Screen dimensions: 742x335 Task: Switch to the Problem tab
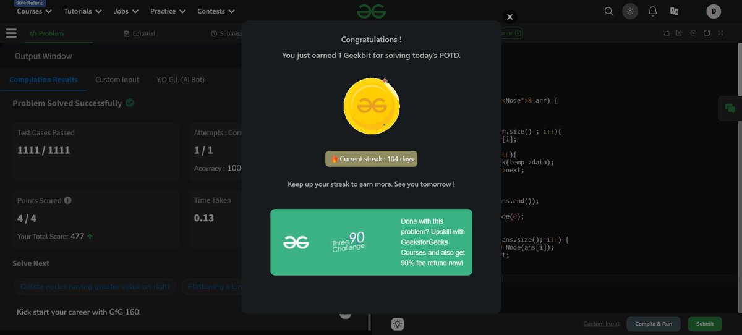coord(47,33)
